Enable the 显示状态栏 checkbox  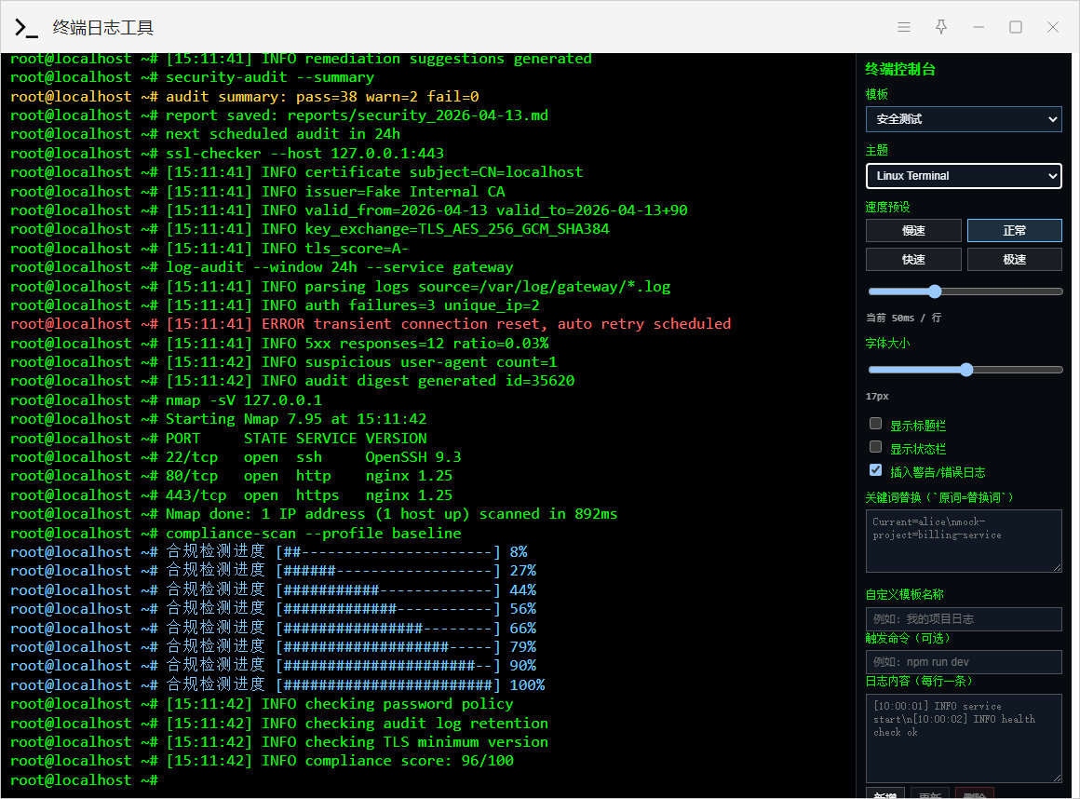(x=875, y=448)
